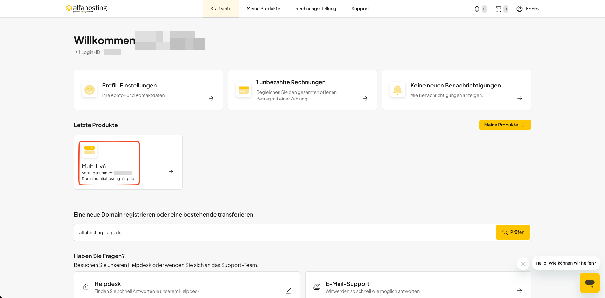Open the Konto account menu
Viewport: 605px width, 298px height.
(528, 9)
